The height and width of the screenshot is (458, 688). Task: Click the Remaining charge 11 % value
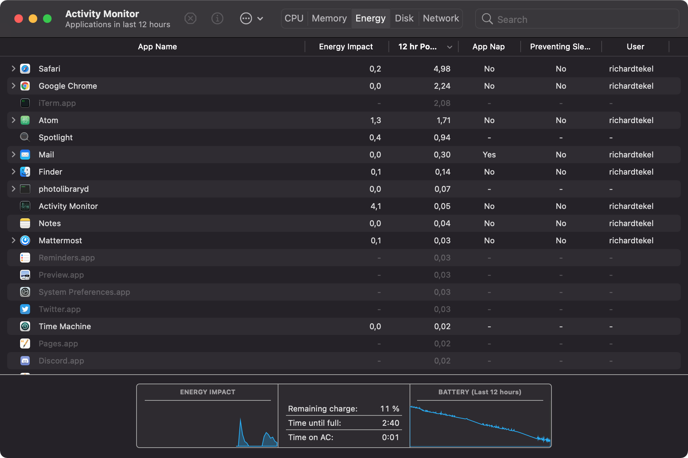coord(390,409)
